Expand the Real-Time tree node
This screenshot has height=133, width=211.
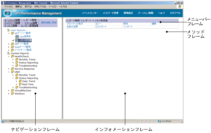coord(17,84)
